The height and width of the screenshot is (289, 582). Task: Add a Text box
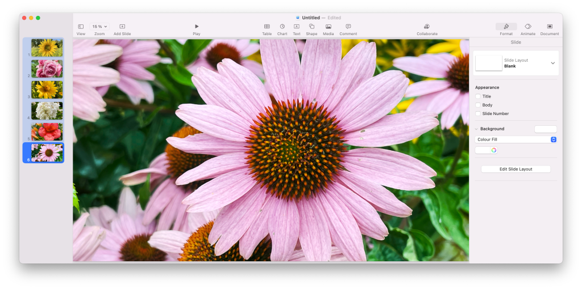[x=297, y=27]
